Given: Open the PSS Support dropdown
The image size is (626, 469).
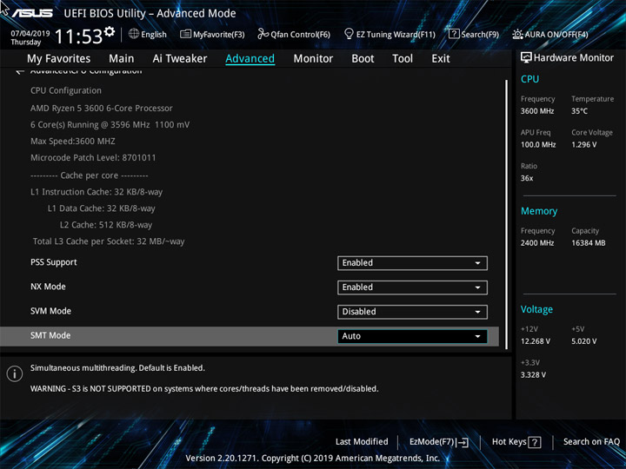Looking at the screenshot, I should [x=412, y=263].
